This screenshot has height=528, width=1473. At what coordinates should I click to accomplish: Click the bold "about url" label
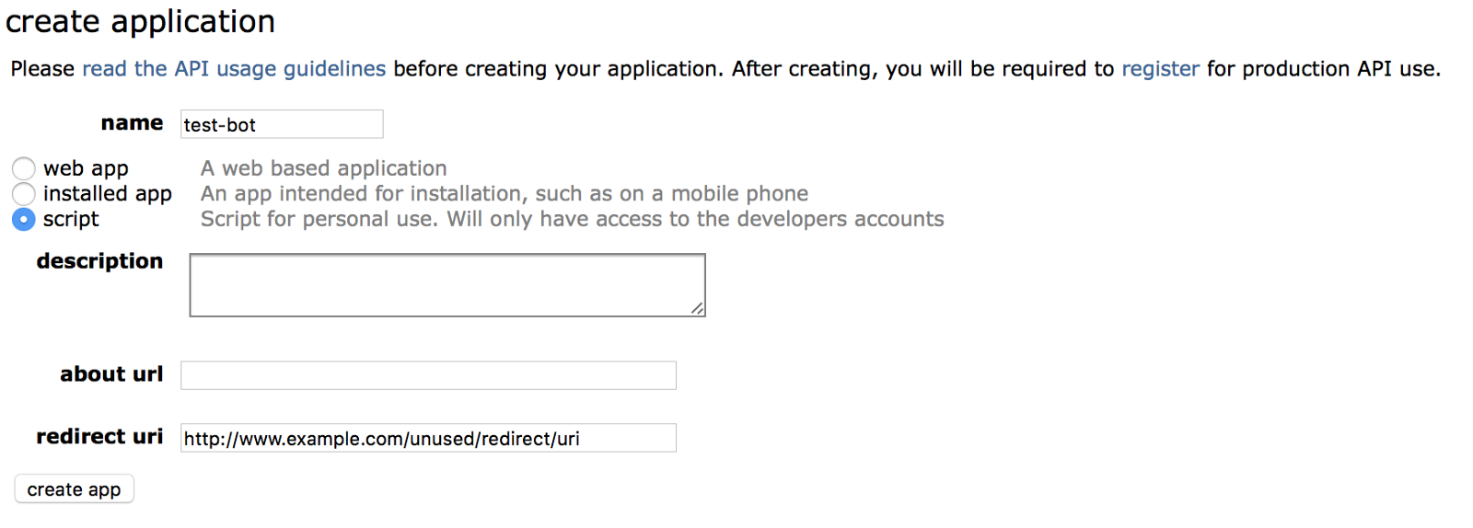111,374
